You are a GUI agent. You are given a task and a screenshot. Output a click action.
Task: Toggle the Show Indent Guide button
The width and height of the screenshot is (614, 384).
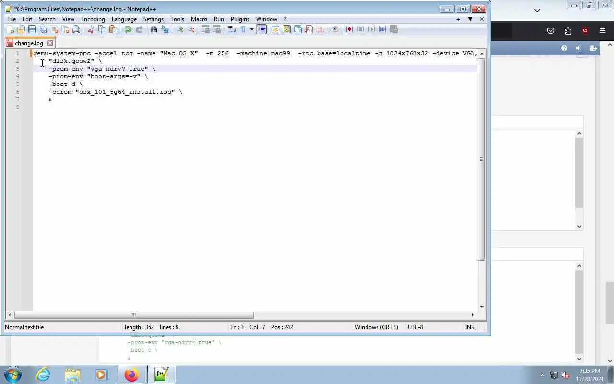[261, 29]
